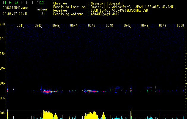
Task: Click observer name Masayuki Kobayashi
Action: [x=107, y=3]
